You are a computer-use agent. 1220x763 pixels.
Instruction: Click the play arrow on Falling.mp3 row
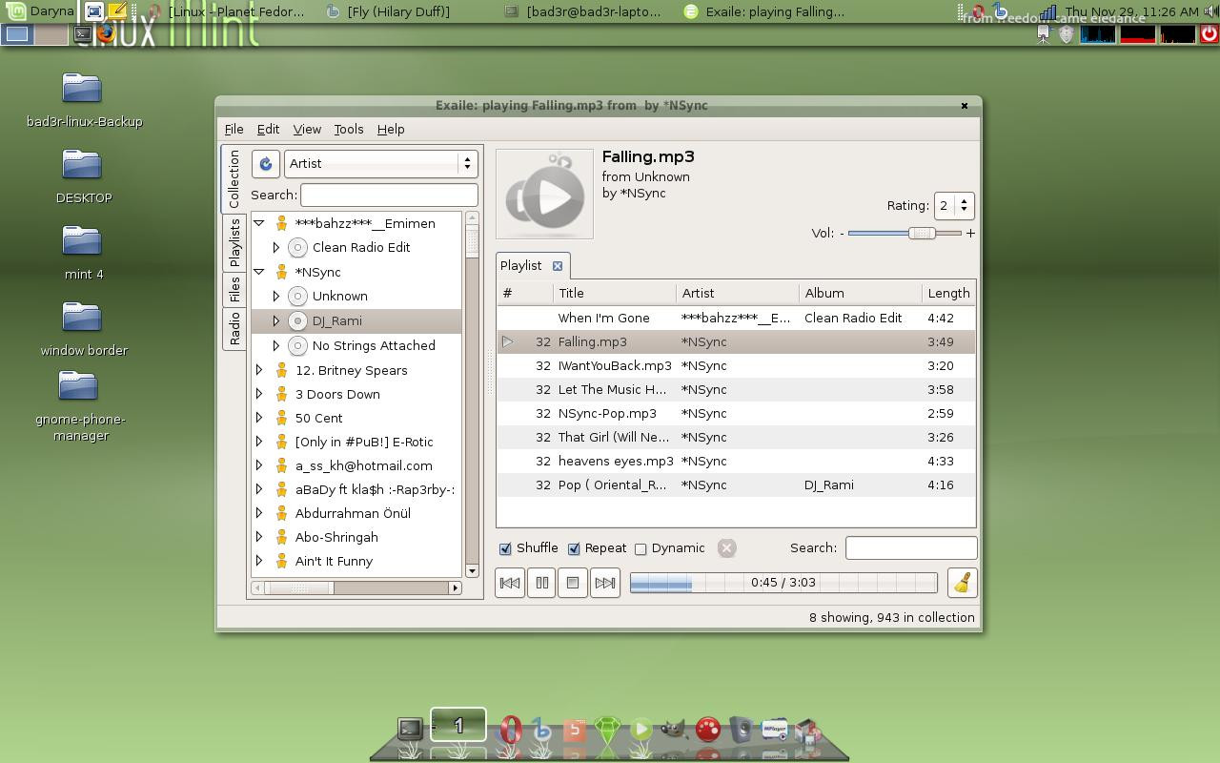(x=508, y=341)
